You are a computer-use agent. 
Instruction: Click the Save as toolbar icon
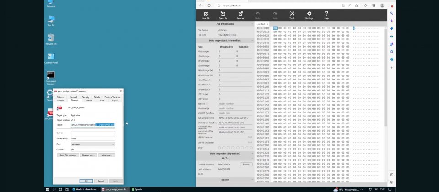240,15
